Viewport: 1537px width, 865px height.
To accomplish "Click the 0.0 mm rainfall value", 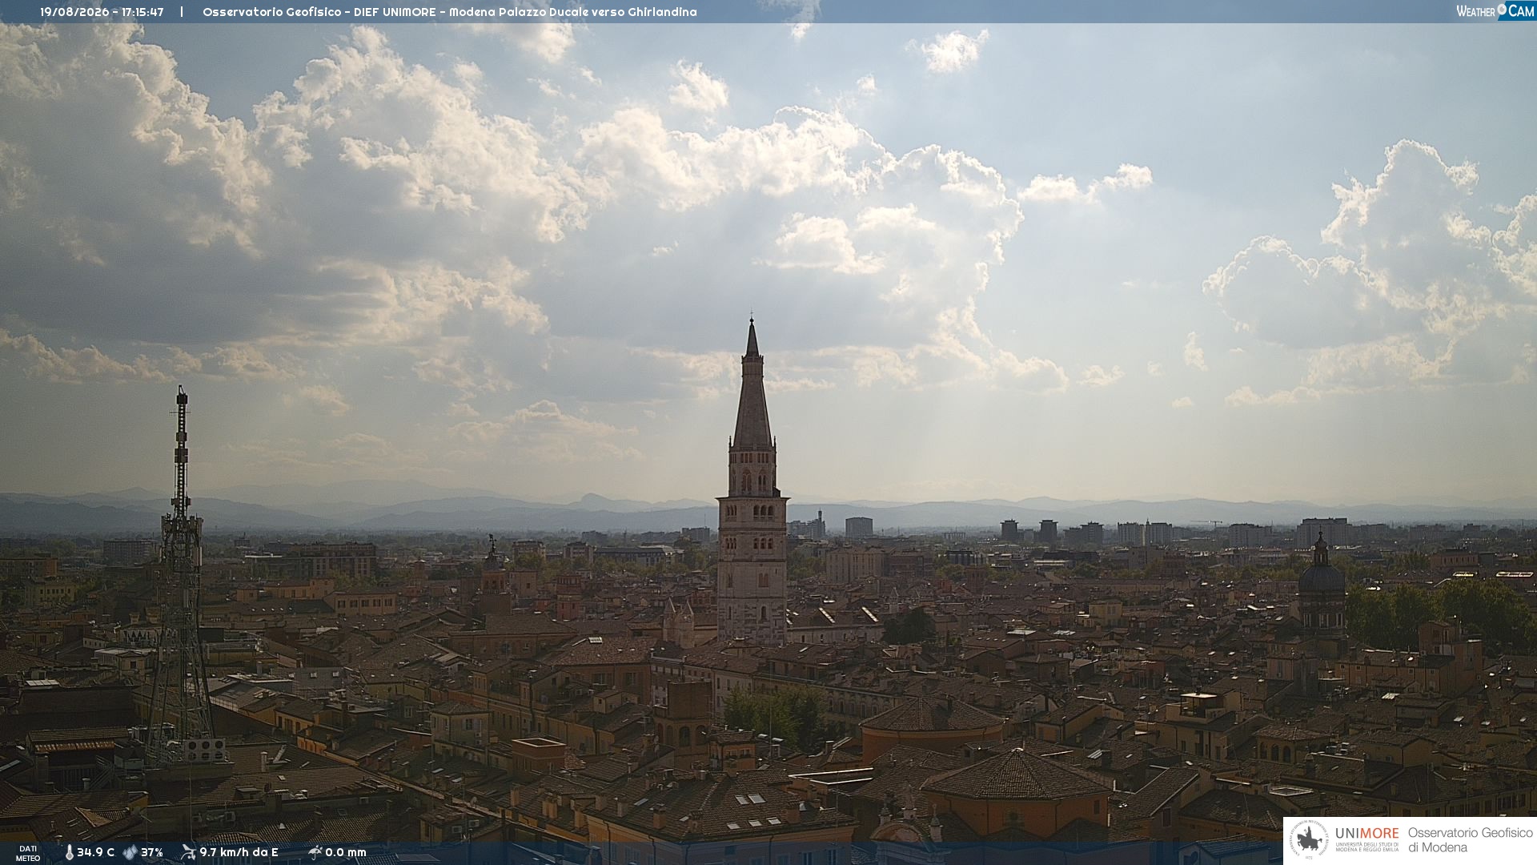I will [x=345, y=852].
